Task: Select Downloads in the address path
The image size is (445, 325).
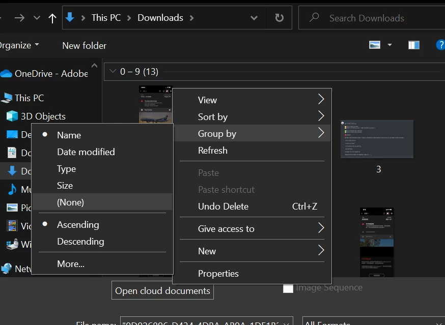Action: (x=160, y=18)
